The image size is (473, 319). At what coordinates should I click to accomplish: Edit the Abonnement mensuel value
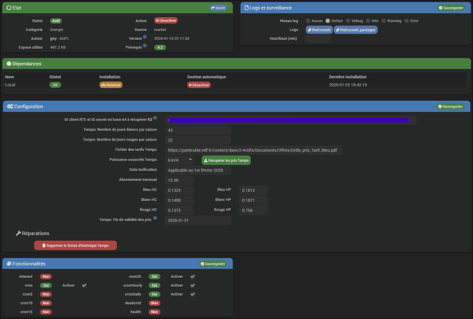(179, 180)
